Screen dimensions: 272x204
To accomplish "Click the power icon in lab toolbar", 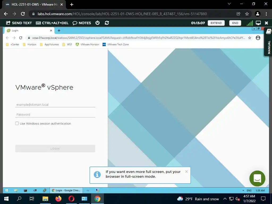I will coord(97,23).
